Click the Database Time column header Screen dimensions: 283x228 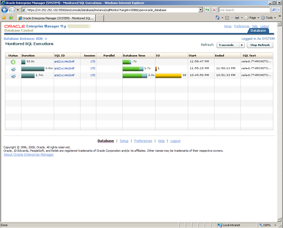coord(139,56)
